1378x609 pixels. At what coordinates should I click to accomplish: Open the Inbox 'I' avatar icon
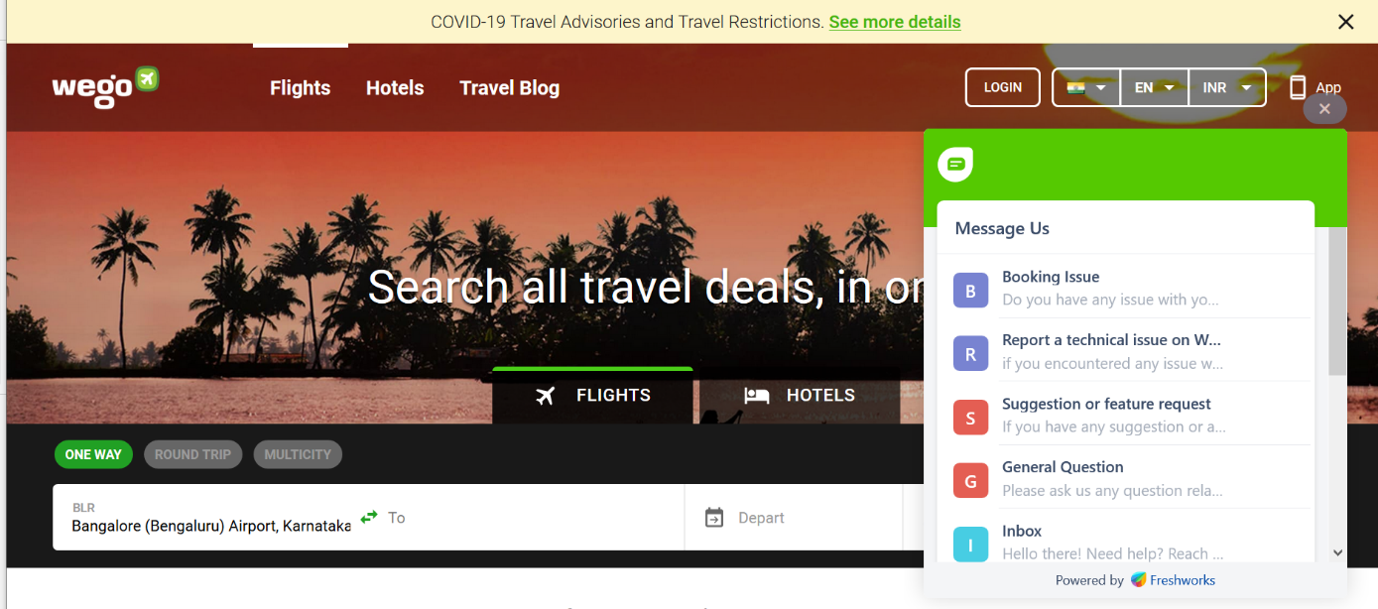(x=970, y=544)
